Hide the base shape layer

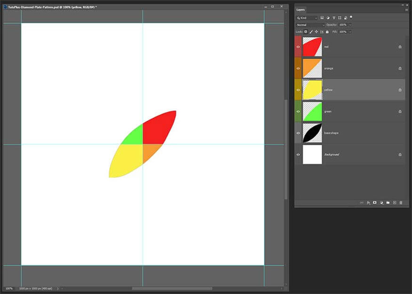[x=298, y=133]
